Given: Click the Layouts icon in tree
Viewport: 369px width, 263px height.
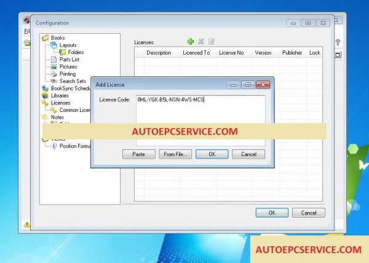Looking at the screenshot, I should coord(54,45).
